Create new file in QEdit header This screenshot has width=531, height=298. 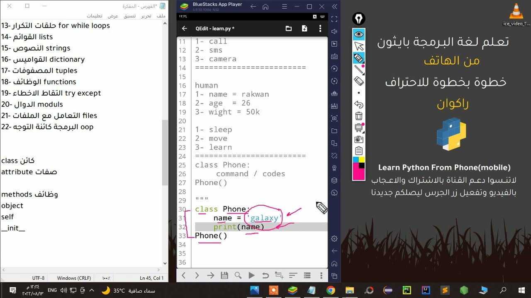[x=304, y=29]
